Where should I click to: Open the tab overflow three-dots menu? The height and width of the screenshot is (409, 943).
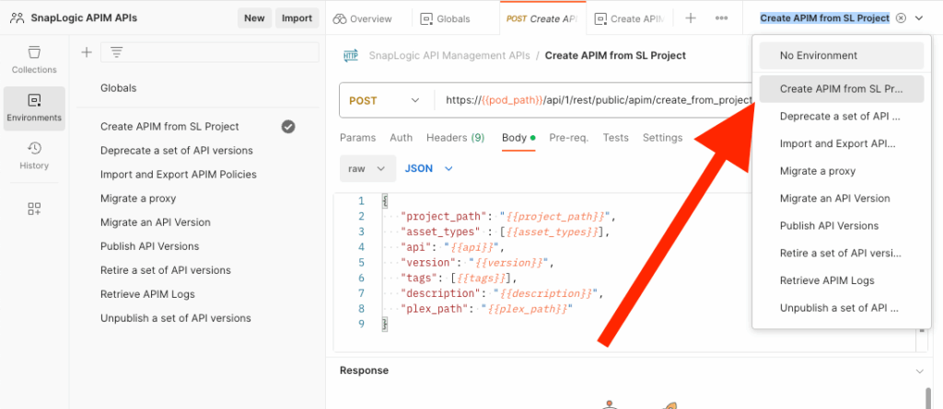pyautogui.click(x=721, y=18)
